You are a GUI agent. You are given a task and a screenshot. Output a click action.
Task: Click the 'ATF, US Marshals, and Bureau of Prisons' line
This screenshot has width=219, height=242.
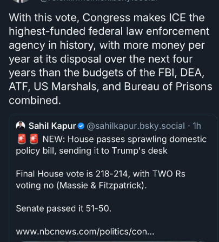pos(110,87)
